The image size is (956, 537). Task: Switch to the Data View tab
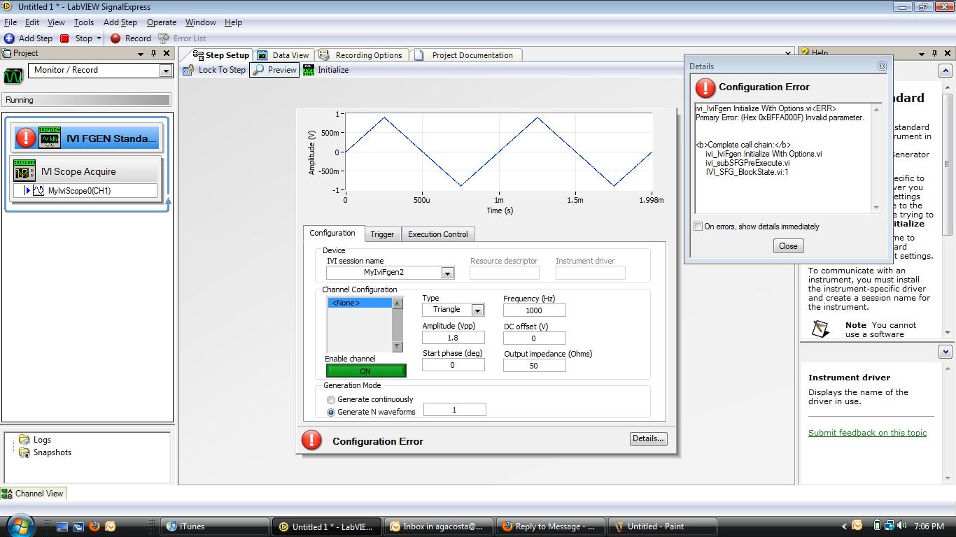[x=283, y=55]
